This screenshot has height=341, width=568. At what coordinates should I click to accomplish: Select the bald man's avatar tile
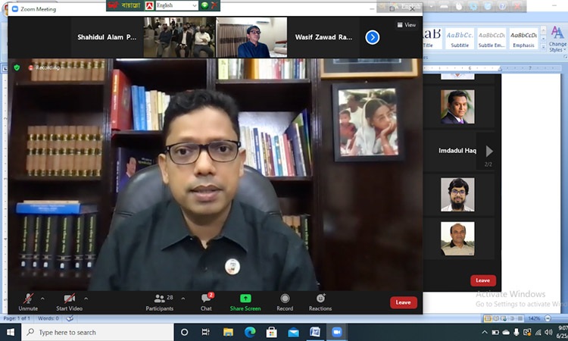coord(457,239)
